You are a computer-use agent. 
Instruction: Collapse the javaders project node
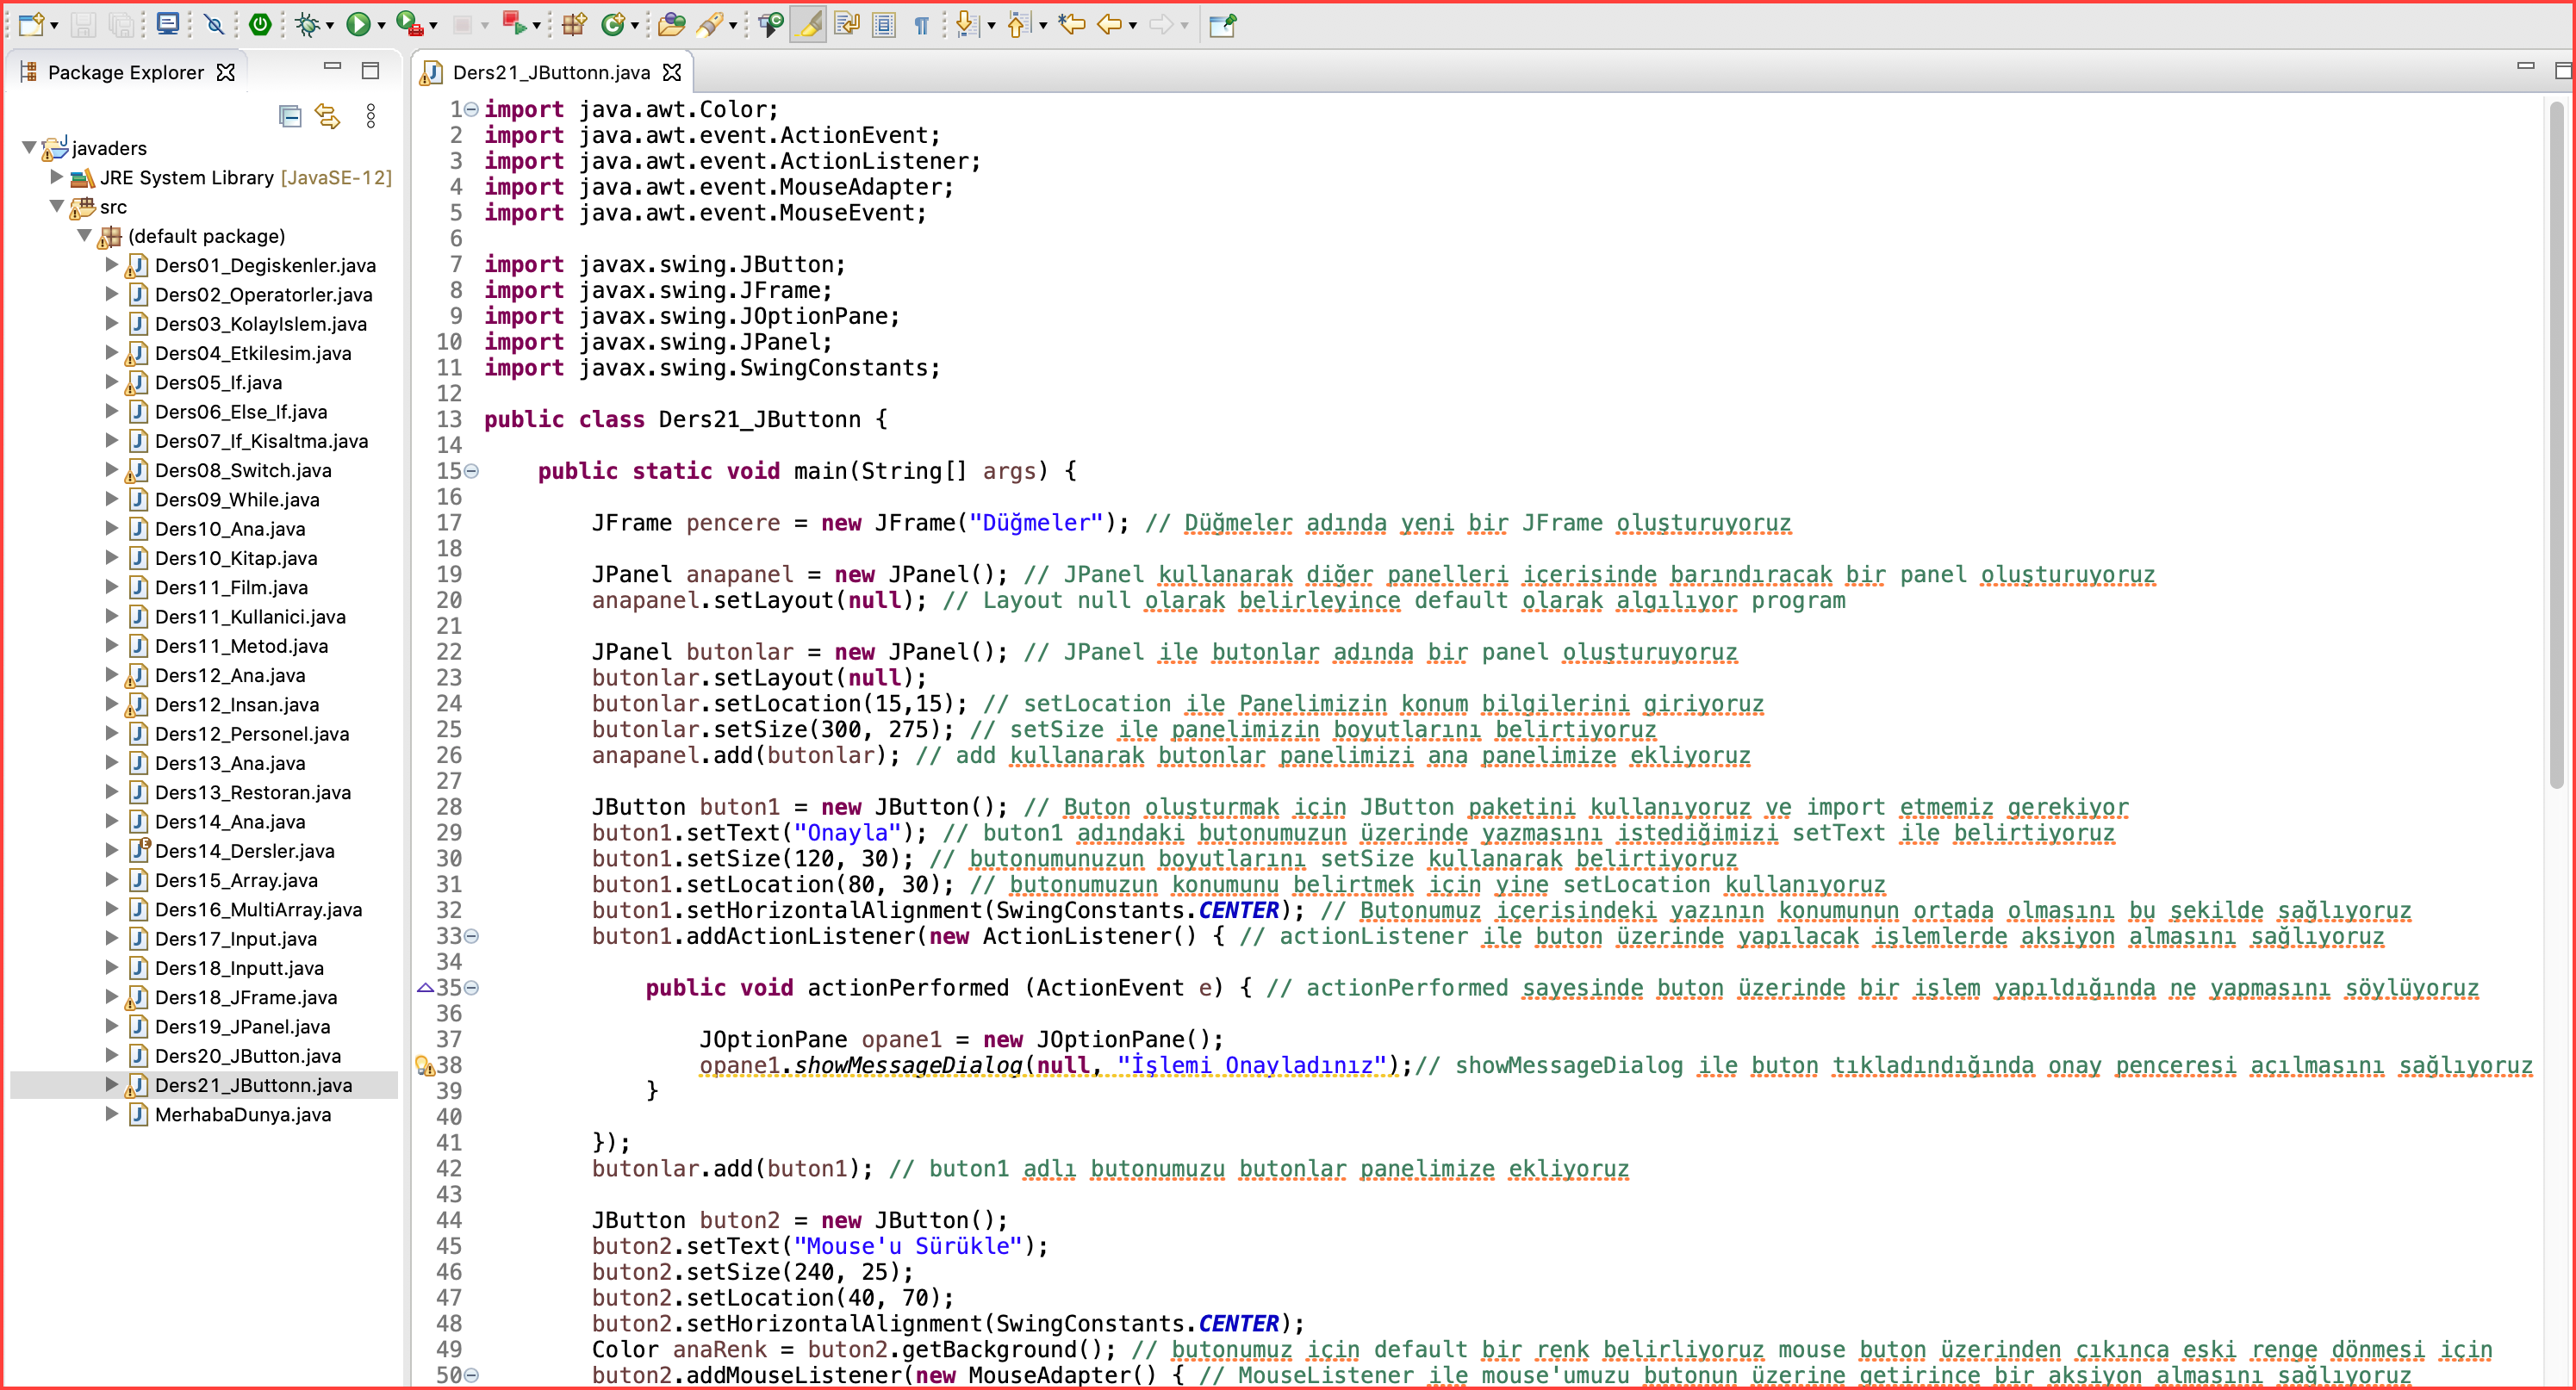pyautogui.click(x=29, y=148)
